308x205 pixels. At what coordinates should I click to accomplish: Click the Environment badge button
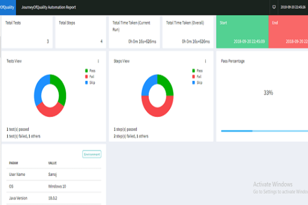pyautogui.click(x=92, y=154)
